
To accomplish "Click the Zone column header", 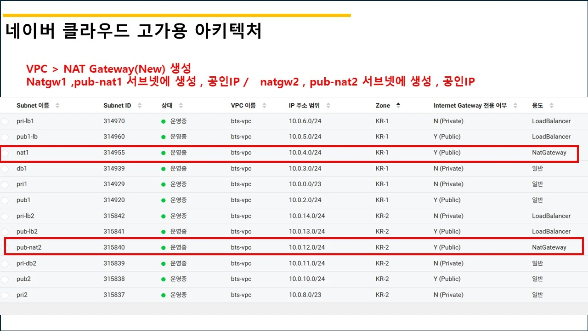I will 383,105.
